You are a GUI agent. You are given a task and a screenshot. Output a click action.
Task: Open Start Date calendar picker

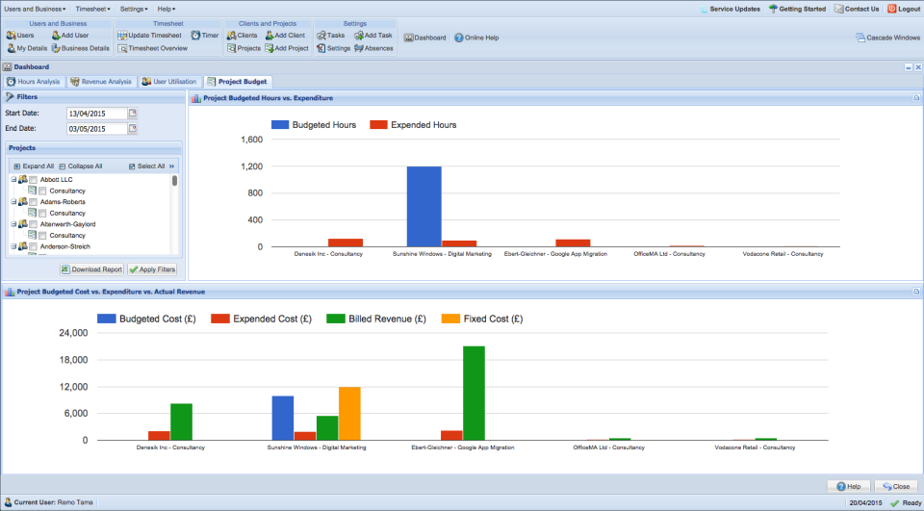[133, 113]
